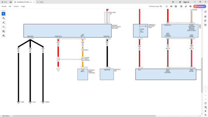Open the Home screen icon

[11, 2]
